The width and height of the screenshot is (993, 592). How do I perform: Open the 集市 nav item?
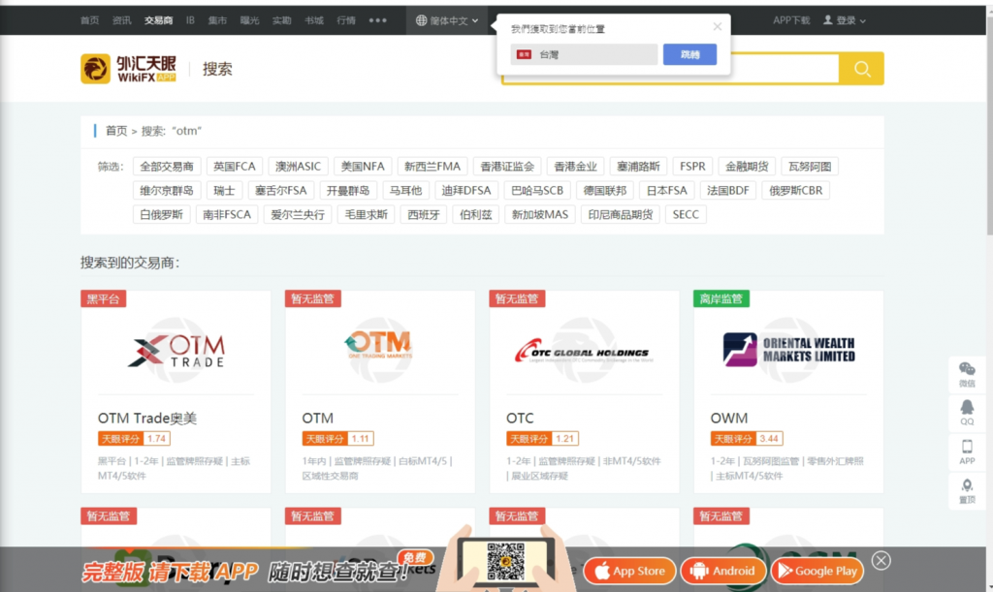[217, 20]
